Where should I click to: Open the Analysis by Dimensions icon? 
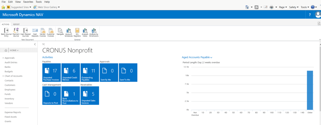94,33
